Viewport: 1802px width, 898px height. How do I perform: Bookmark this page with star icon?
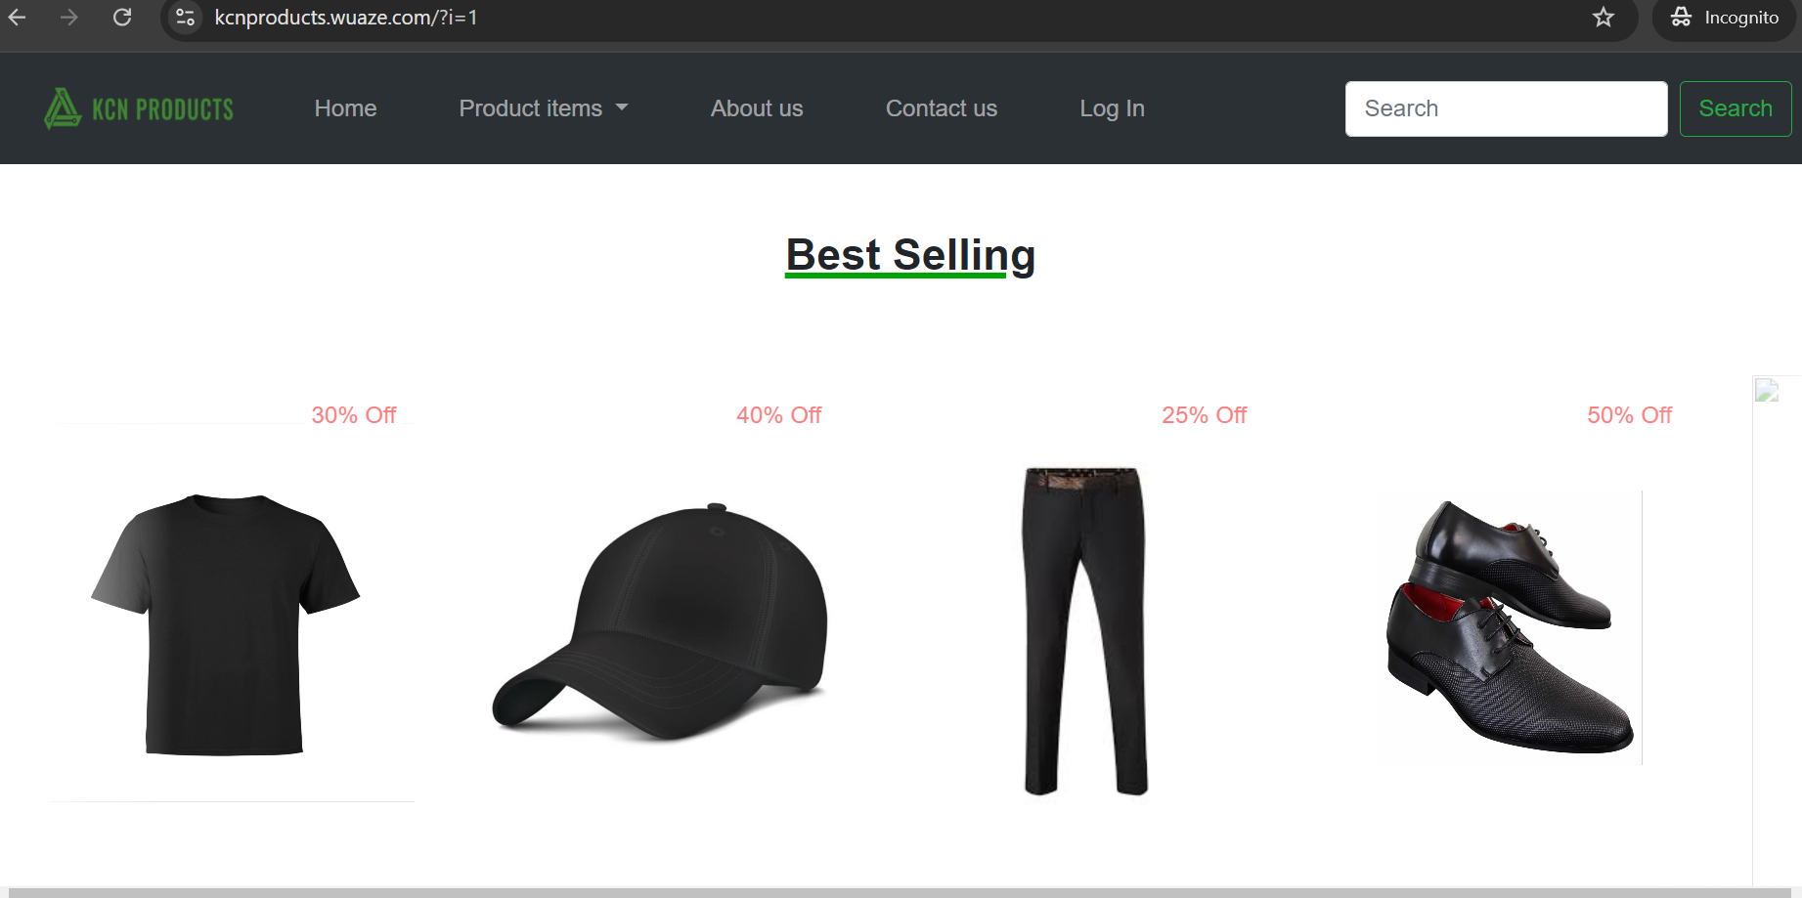1603,17
